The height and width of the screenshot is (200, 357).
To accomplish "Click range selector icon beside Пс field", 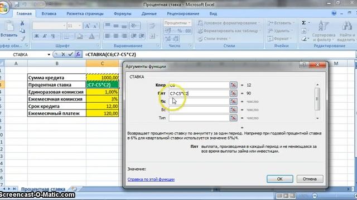I will pos(233,101).
